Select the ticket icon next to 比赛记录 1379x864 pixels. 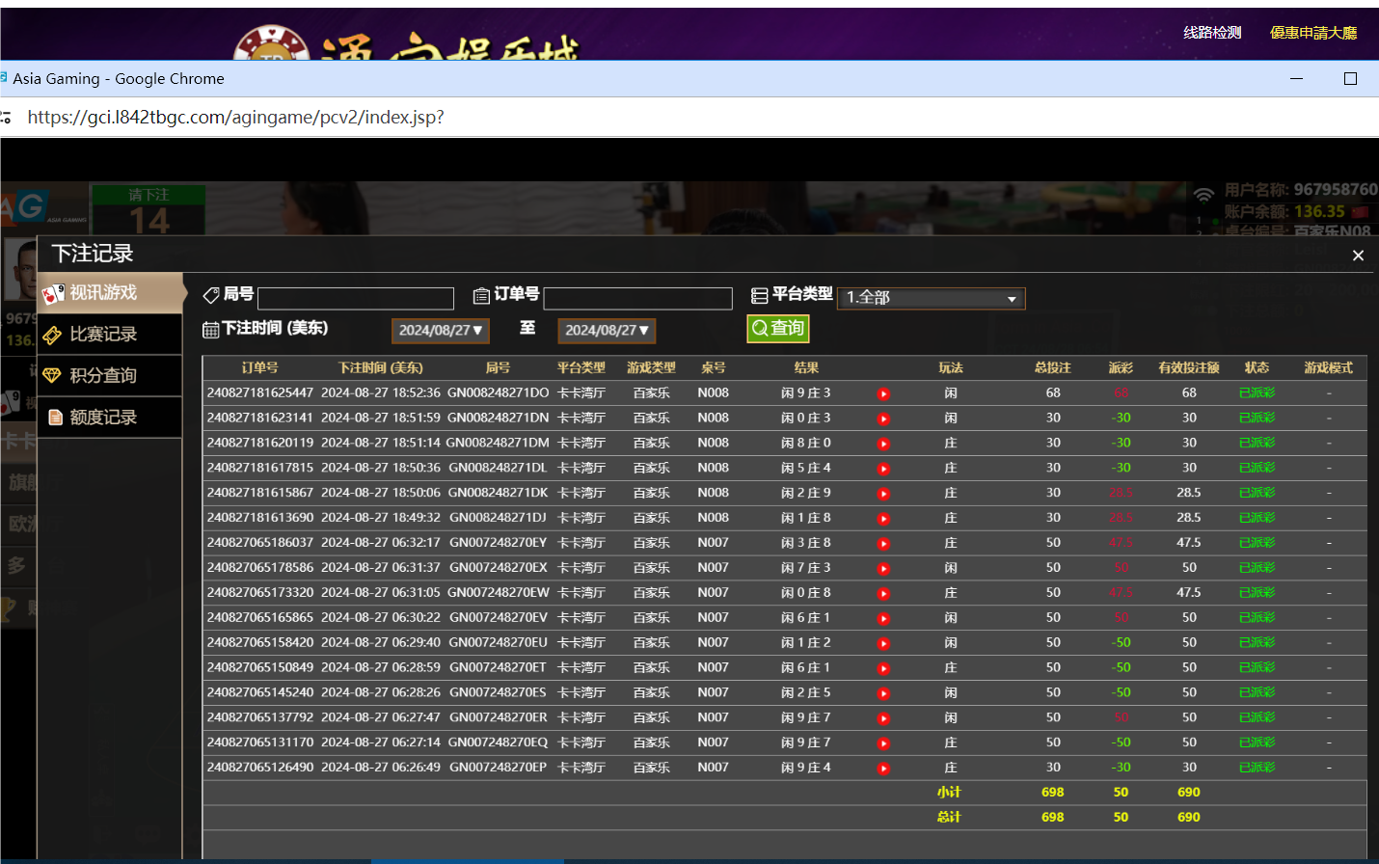tap(53, 335)
